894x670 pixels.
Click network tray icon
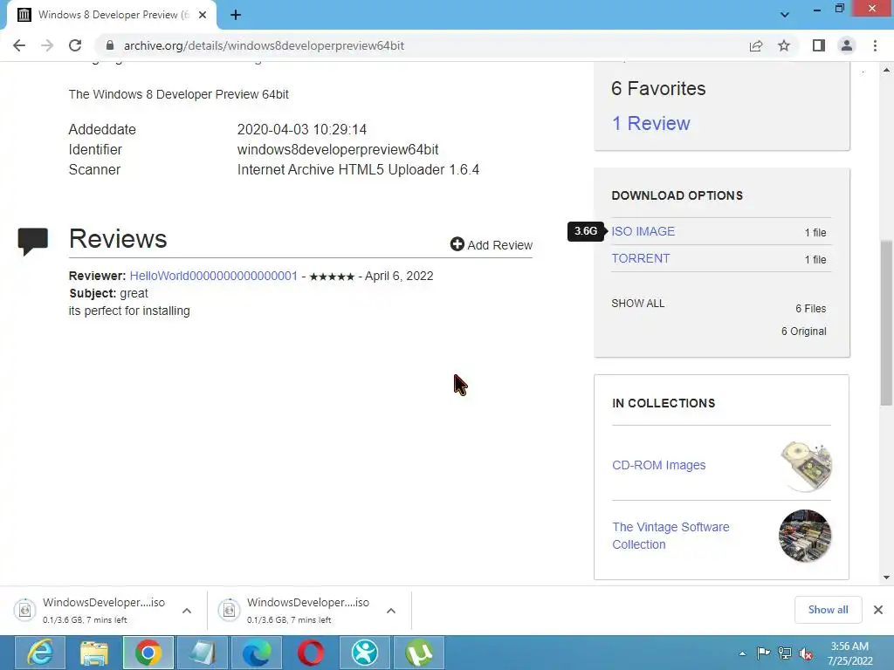785,653
